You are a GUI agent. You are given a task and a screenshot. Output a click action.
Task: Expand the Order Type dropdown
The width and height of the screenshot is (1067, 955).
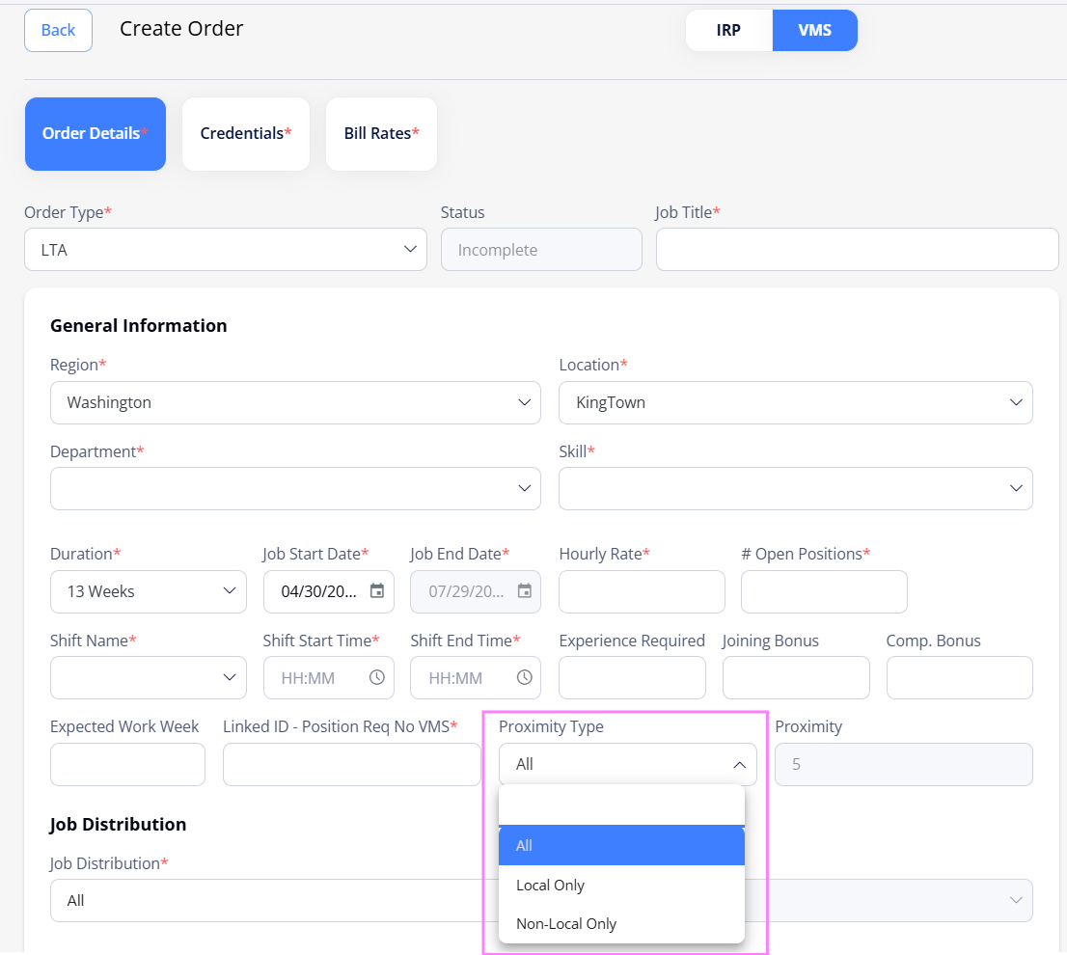click(225, 250)
